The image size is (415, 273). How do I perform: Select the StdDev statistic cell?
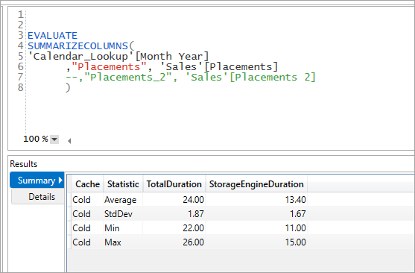[123, 214]
